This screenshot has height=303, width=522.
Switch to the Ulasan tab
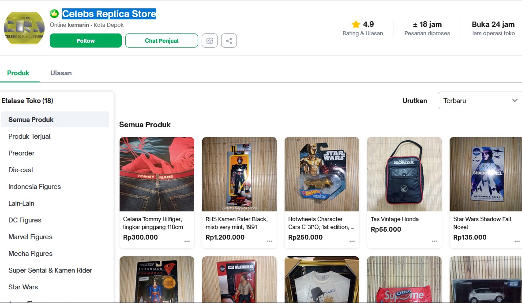(x=61, y=73)
